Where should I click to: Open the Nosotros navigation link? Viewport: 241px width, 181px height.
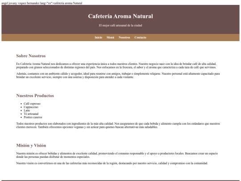[124, 38]
